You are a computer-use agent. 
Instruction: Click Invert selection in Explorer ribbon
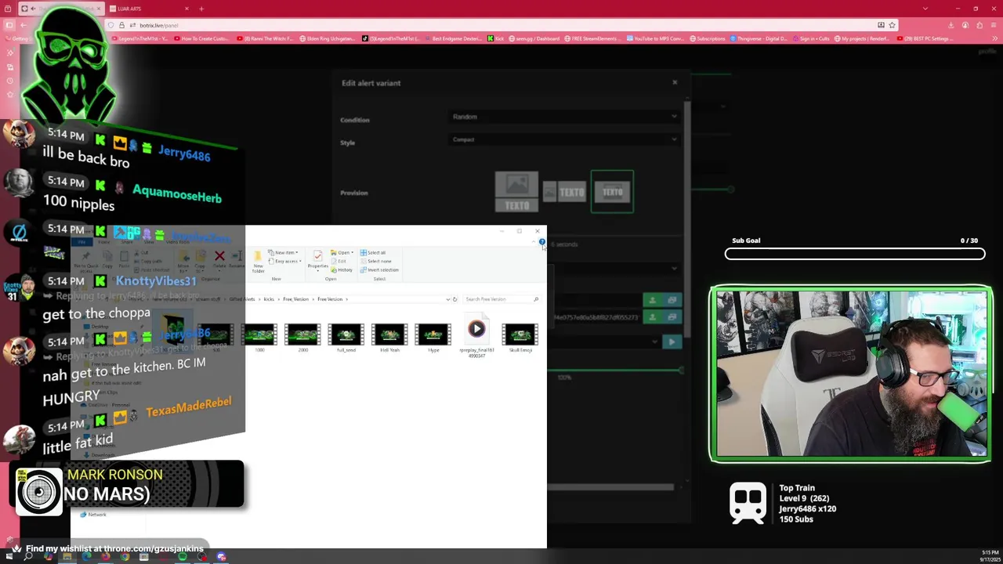point(380,269)
